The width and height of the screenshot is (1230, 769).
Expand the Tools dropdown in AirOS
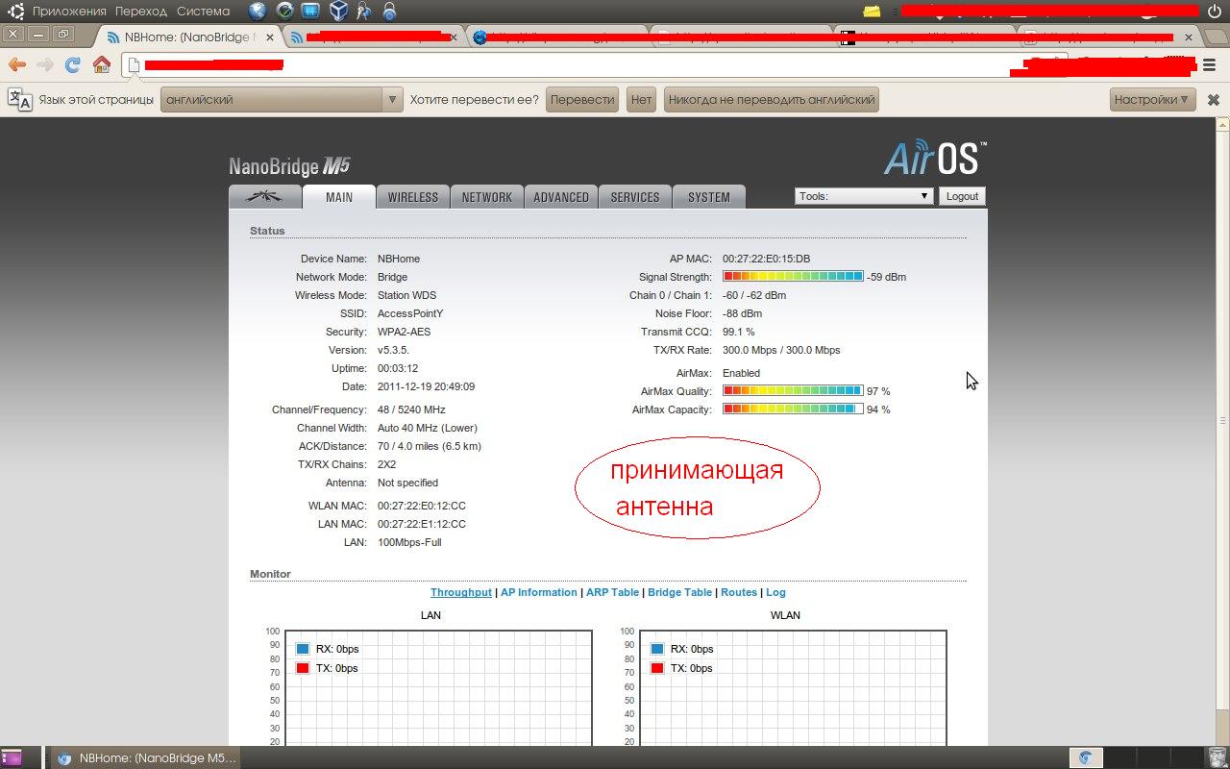coord(864,196)
